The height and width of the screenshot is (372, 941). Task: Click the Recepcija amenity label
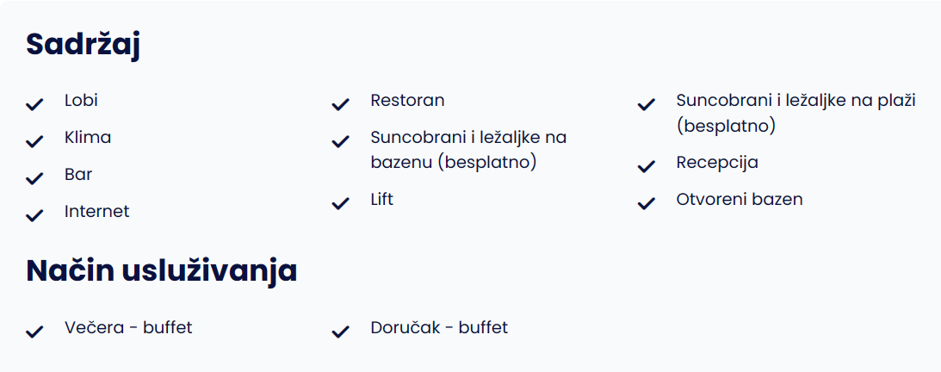click(x=717, y=163)
